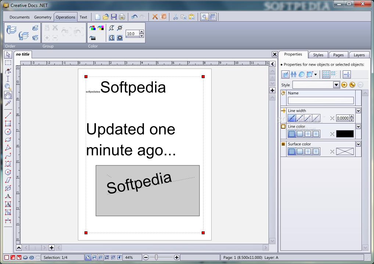Select the 'no title' document tab
The height and width of the screenshot is (264, 374).
click(x=23, y=54)
